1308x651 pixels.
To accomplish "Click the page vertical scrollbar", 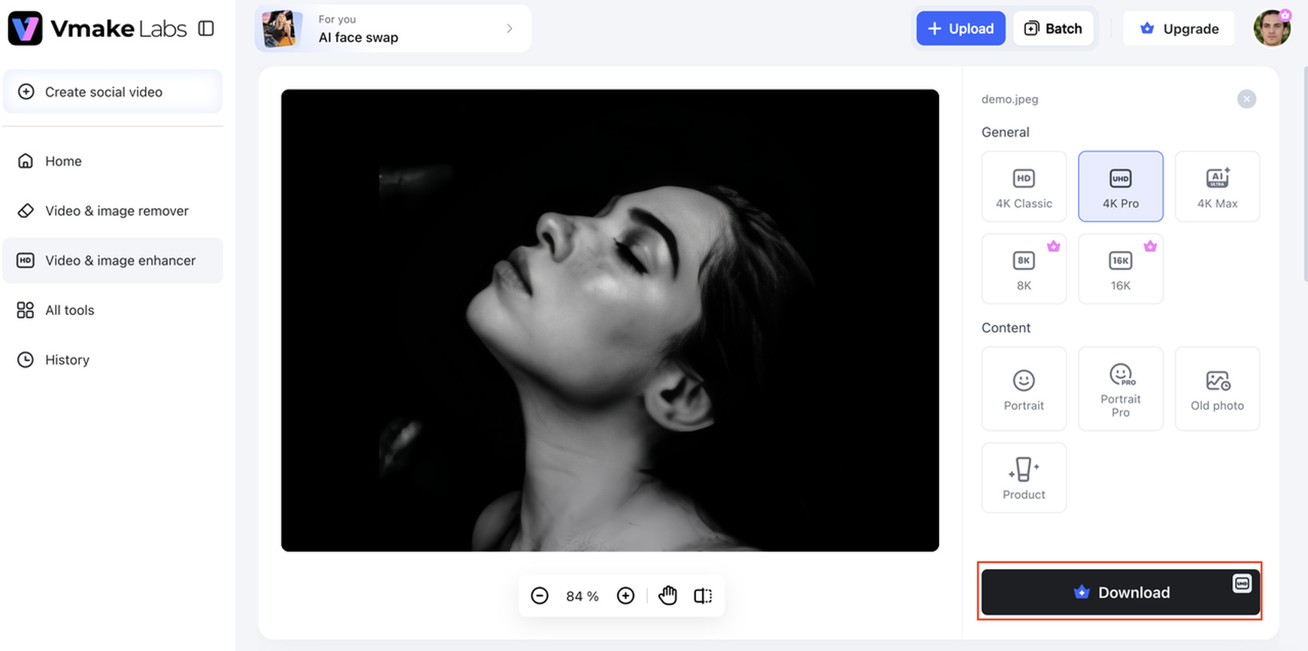I will pyautogui.click(x=1305, y=174).
